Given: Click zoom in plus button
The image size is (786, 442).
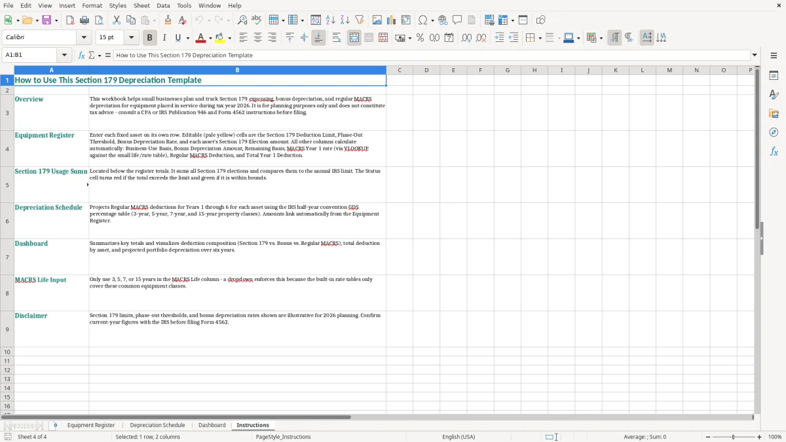Looking at the screenshot, I should point(760,437).
